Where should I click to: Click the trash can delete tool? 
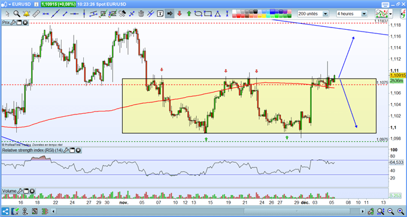pyautogui.click(x=141, y=14)
